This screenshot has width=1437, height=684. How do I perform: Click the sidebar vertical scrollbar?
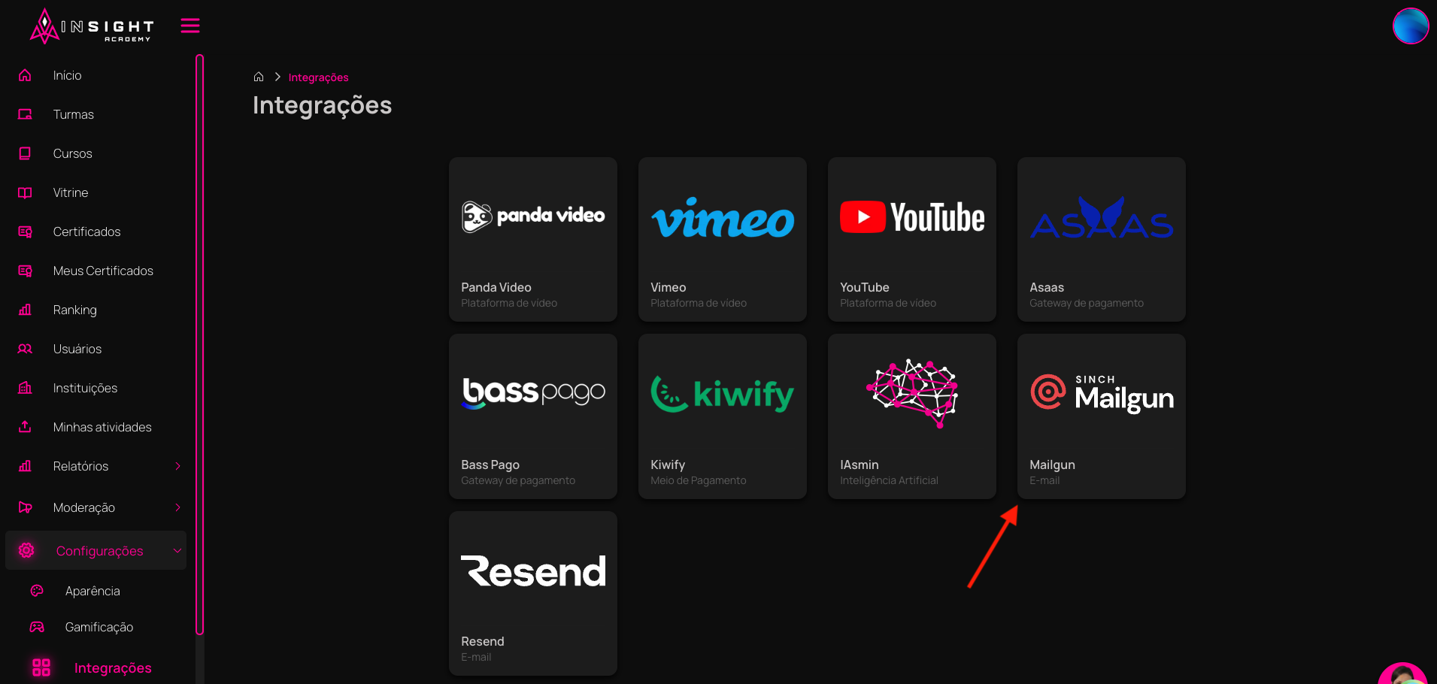(x=199, y=344)
